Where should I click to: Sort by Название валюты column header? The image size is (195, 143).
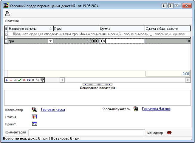coord(28,29)
